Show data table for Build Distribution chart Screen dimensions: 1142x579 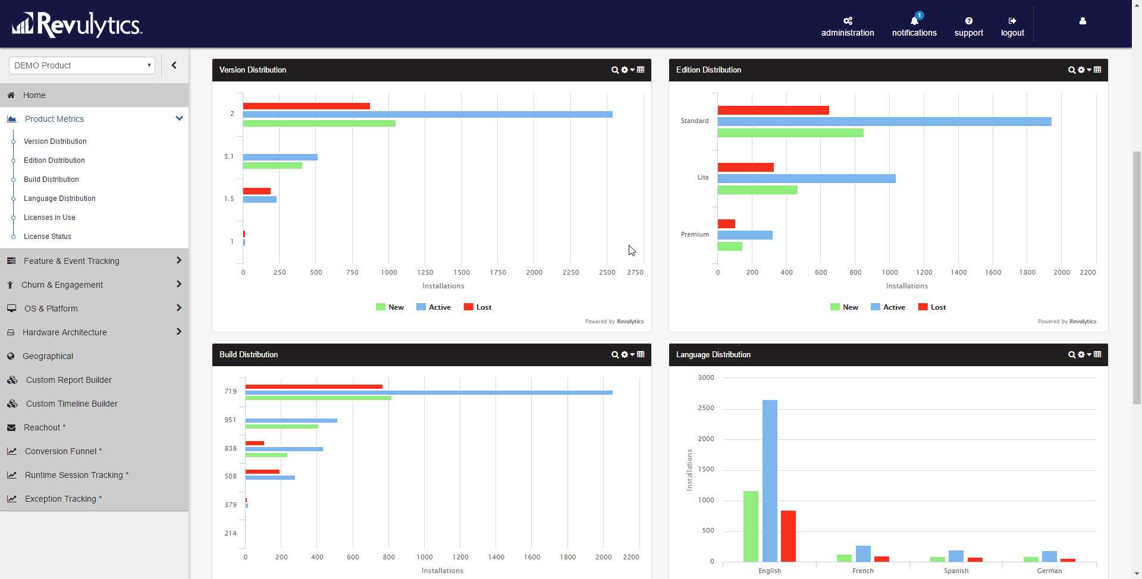[641, 354]
